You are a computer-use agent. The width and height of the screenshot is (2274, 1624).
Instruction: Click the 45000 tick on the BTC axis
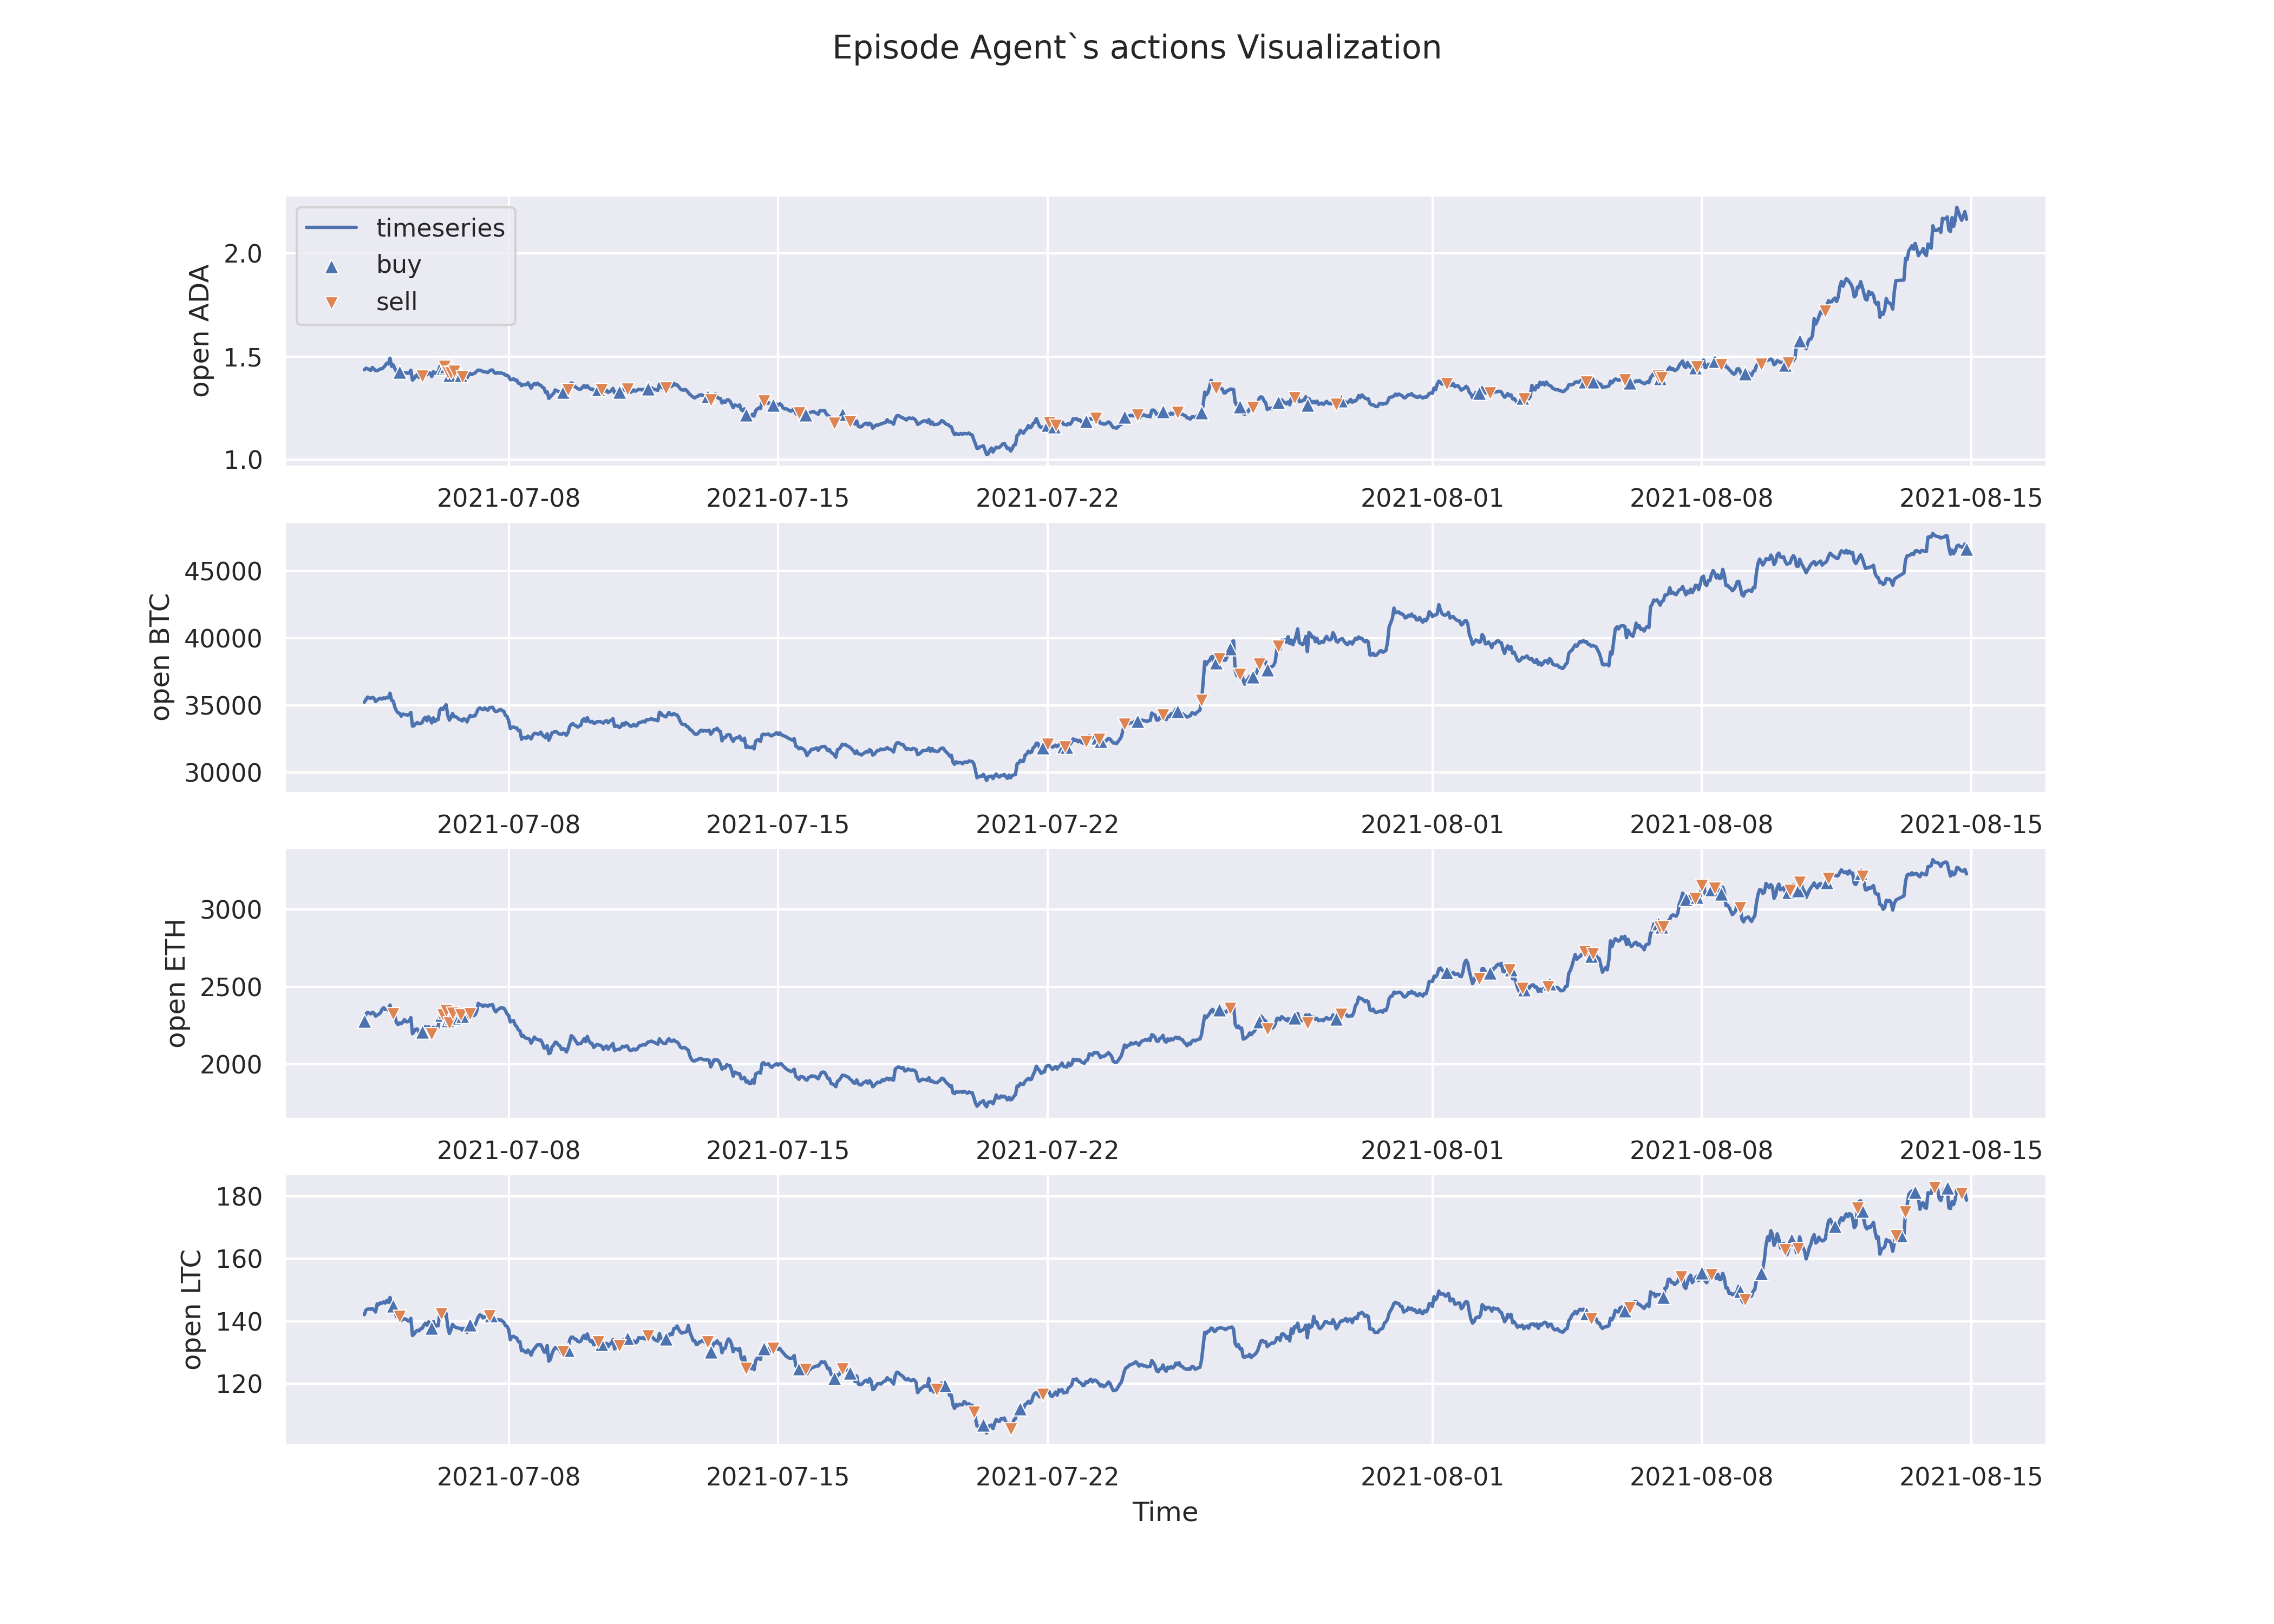(x=223, y=572)
